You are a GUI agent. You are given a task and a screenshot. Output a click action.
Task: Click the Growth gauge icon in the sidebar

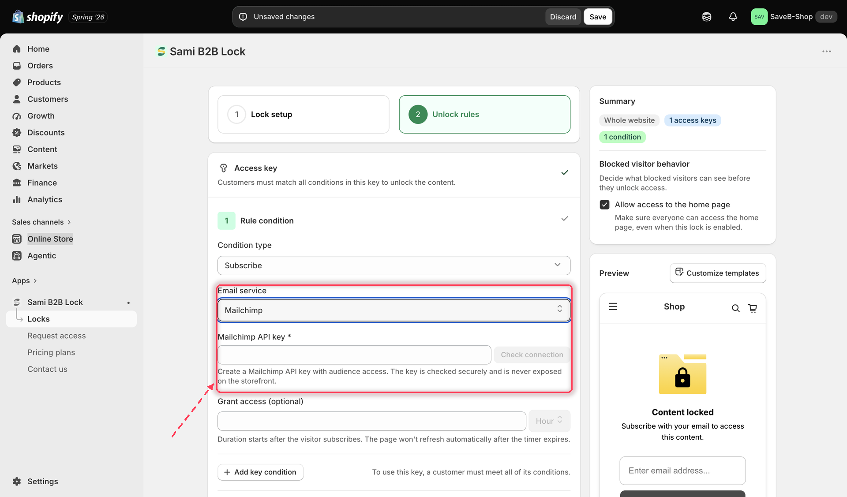coord(17,116)
